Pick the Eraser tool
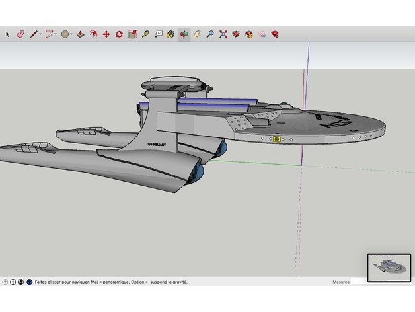 tap(20, 34)
